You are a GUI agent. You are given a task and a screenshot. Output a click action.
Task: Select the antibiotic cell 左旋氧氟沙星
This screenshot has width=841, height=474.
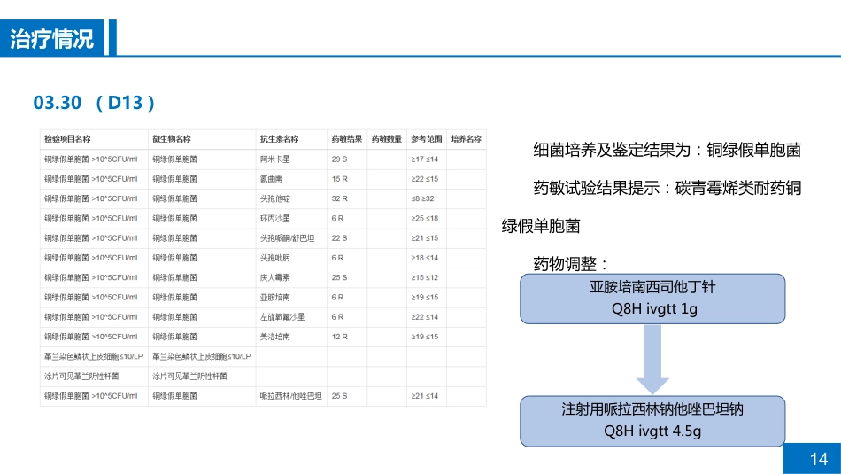pyautogui.click(x=282, y=317)
